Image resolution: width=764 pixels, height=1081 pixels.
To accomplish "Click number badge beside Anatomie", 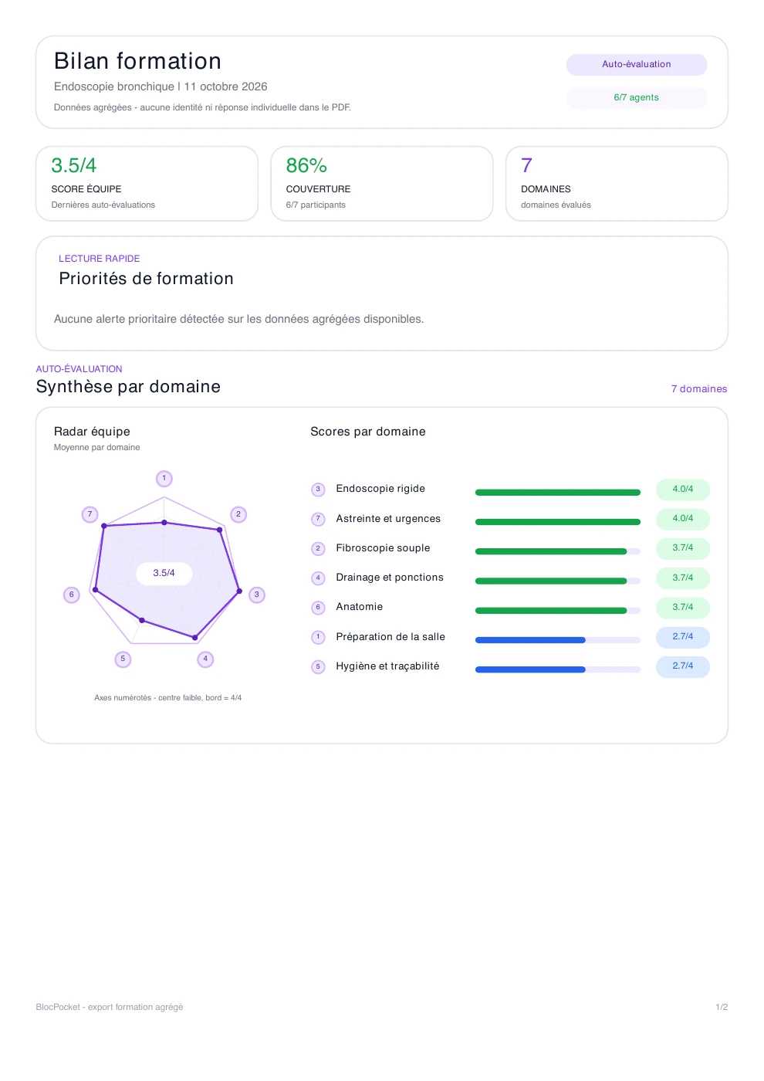I will tap(318, 608).
